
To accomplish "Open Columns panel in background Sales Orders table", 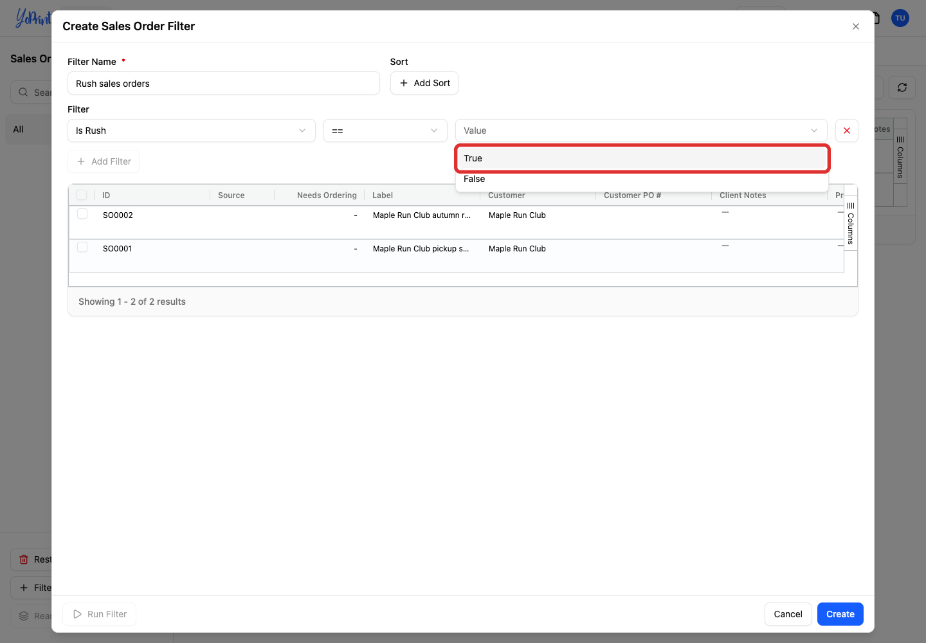I will (x=900, y=157).
